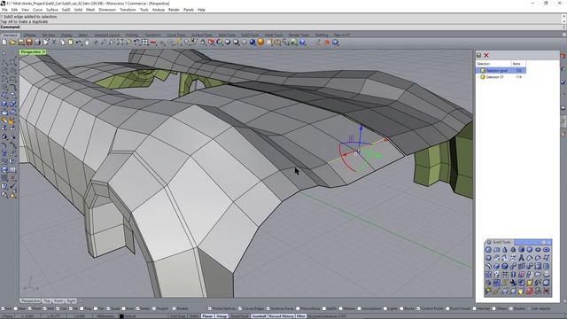The height and width of the screenshot is (319, 567).
Task: Click the Items column header in selection panel
Action: point(518,64)
